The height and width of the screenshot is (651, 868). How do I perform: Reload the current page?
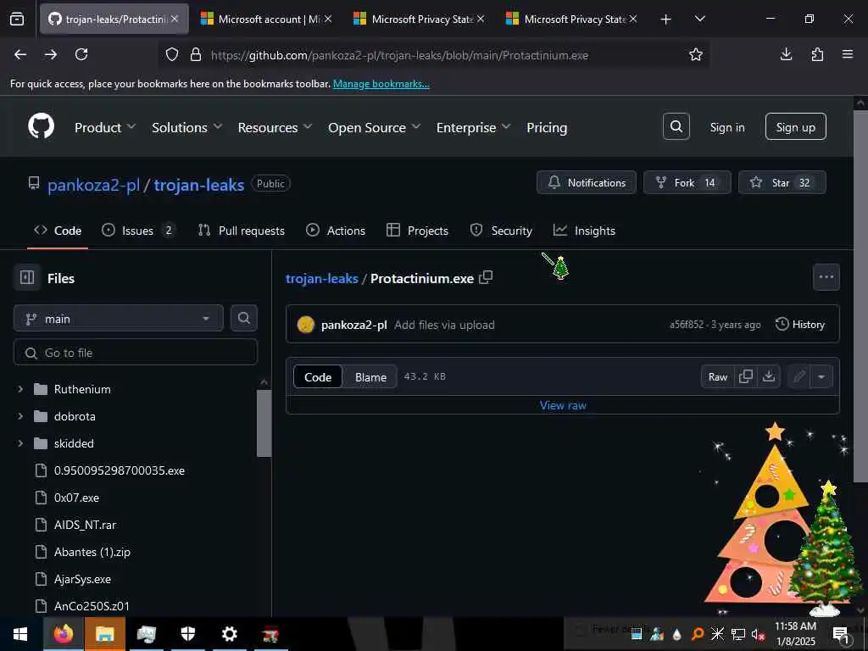[x=81, y=54]
